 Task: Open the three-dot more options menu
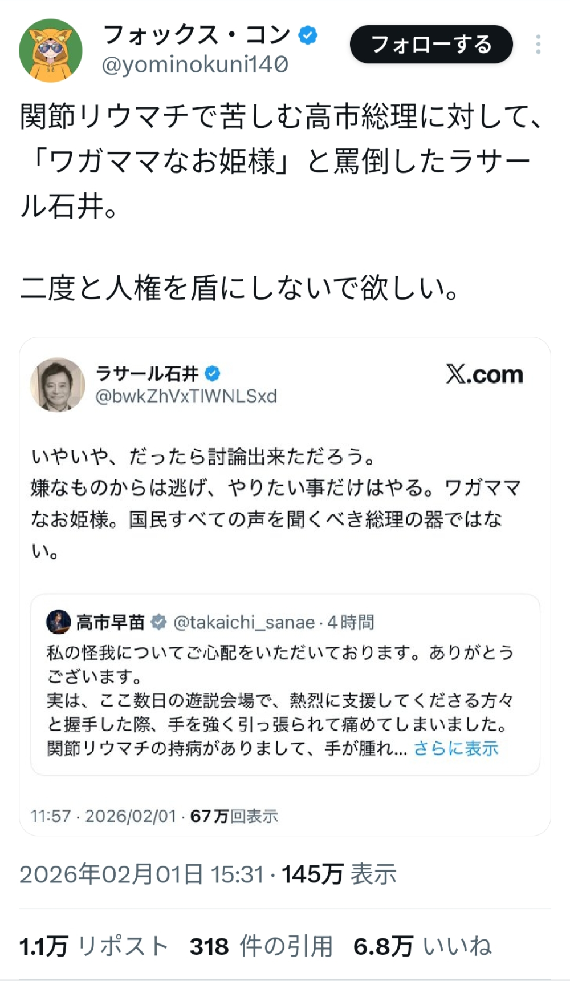coord(538,45)
